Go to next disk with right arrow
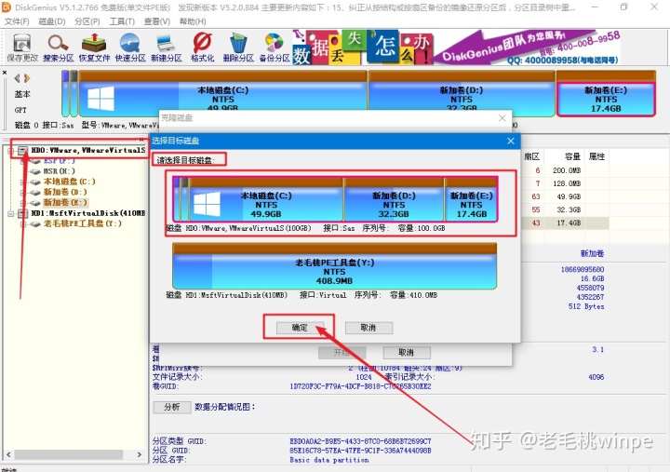 click(27, 78)
